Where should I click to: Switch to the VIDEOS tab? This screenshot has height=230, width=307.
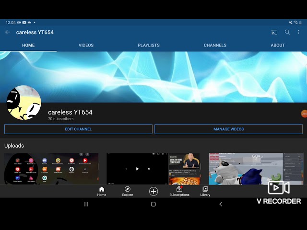pyautogui.click(x=86, y=45)
